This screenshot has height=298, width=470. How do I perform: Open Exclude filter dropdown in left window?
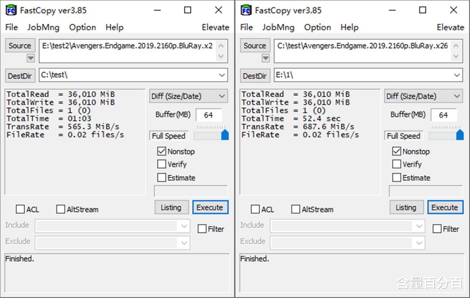184,242
